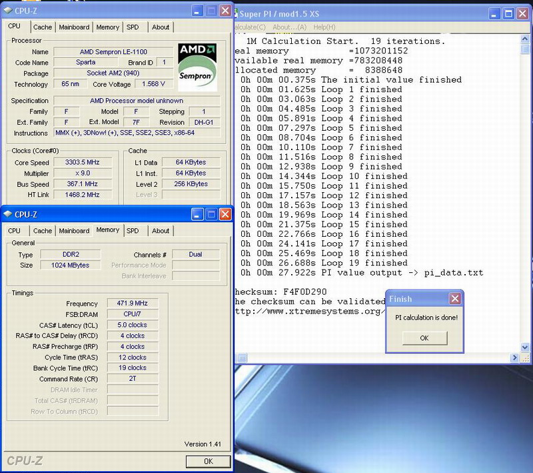533x473 pixels.
Task: Click Channels # value Dual
Action: (196, 255)
